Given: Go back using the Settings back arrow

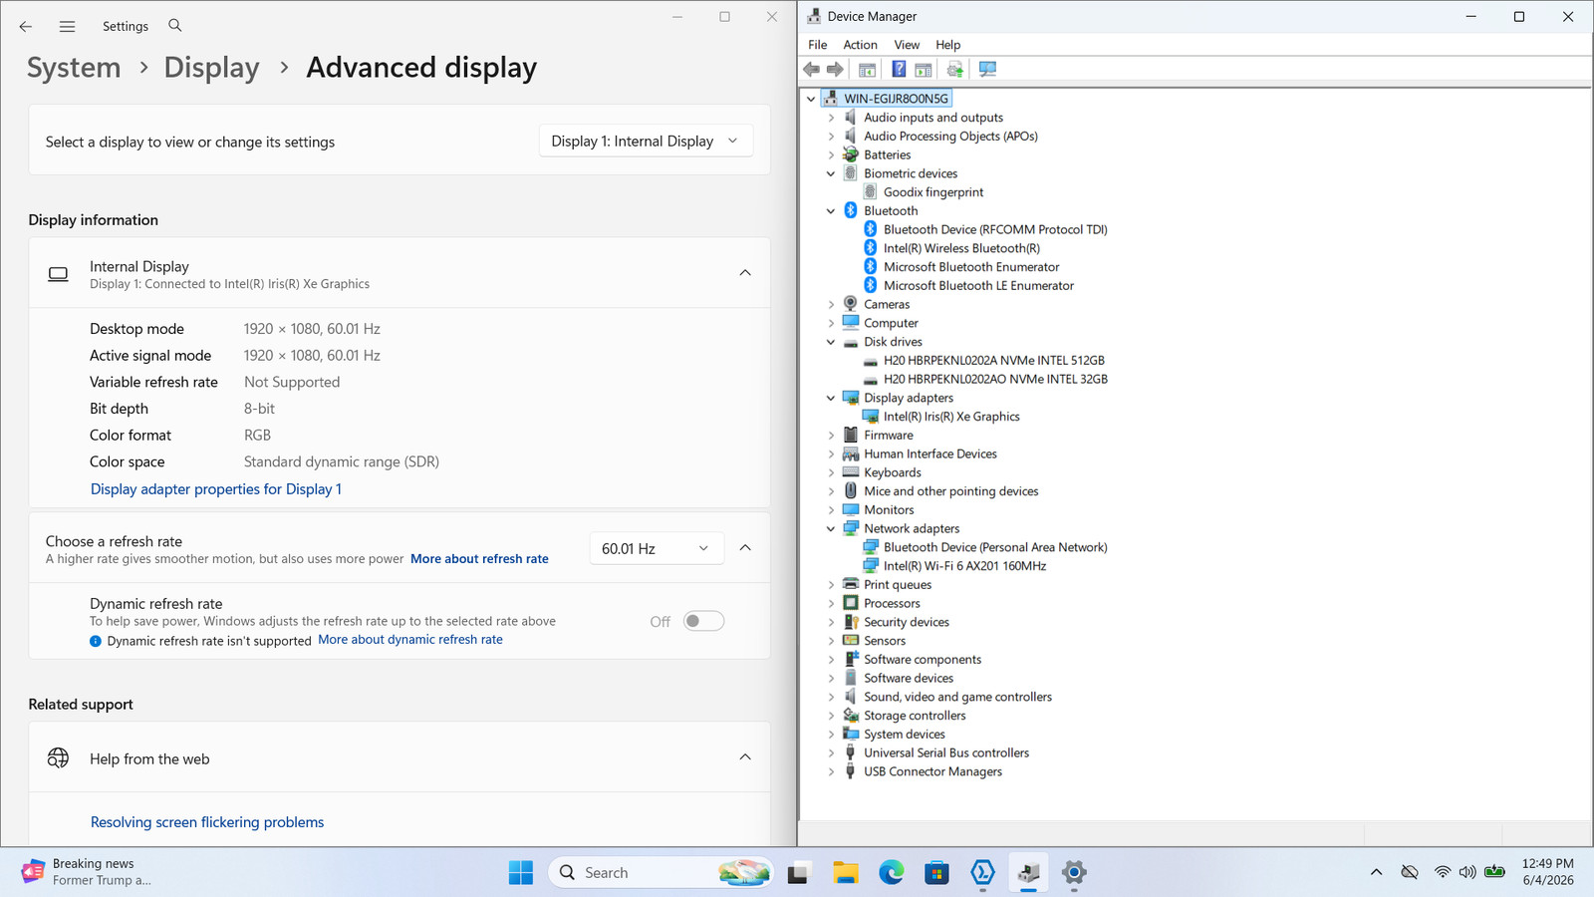Looking at the screenshot, I should click(26, 26).
